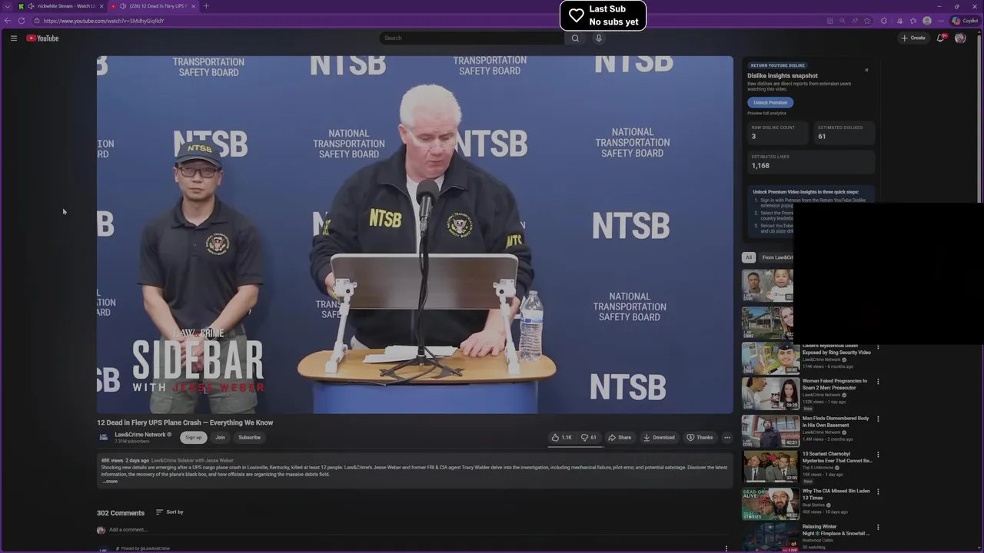Open Woman Faked Pregnancies video thumbnail

click(x=770, y=393)
